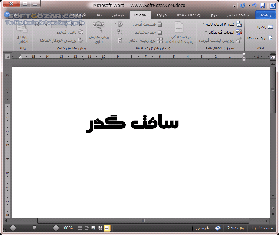Switch to Page Layout (چیدمان صفحه) tab

point(188,15)
